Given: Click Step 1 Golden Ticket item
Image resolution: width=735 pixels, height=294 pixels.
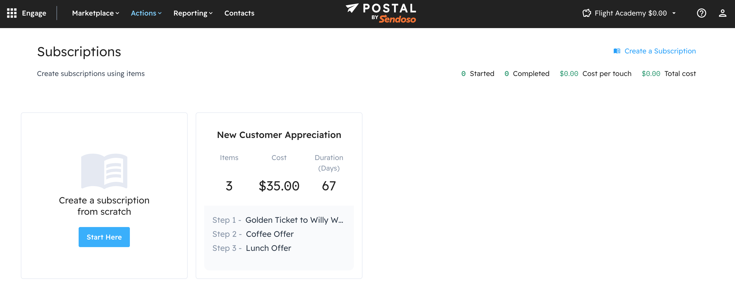Looking at the screenshot, I should click(294, 220).
